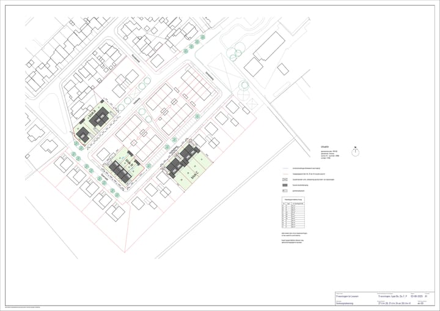
Task: Click the top line sample in the legend
Action: pyautogui.click(x=285, y=168)
